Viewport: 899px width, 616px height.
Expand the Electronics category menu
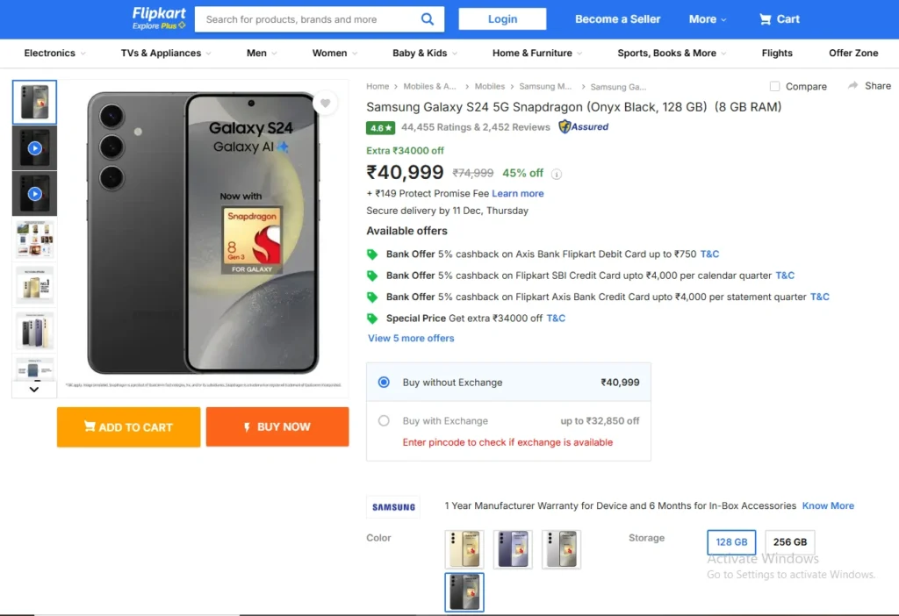tap(55, 53)
